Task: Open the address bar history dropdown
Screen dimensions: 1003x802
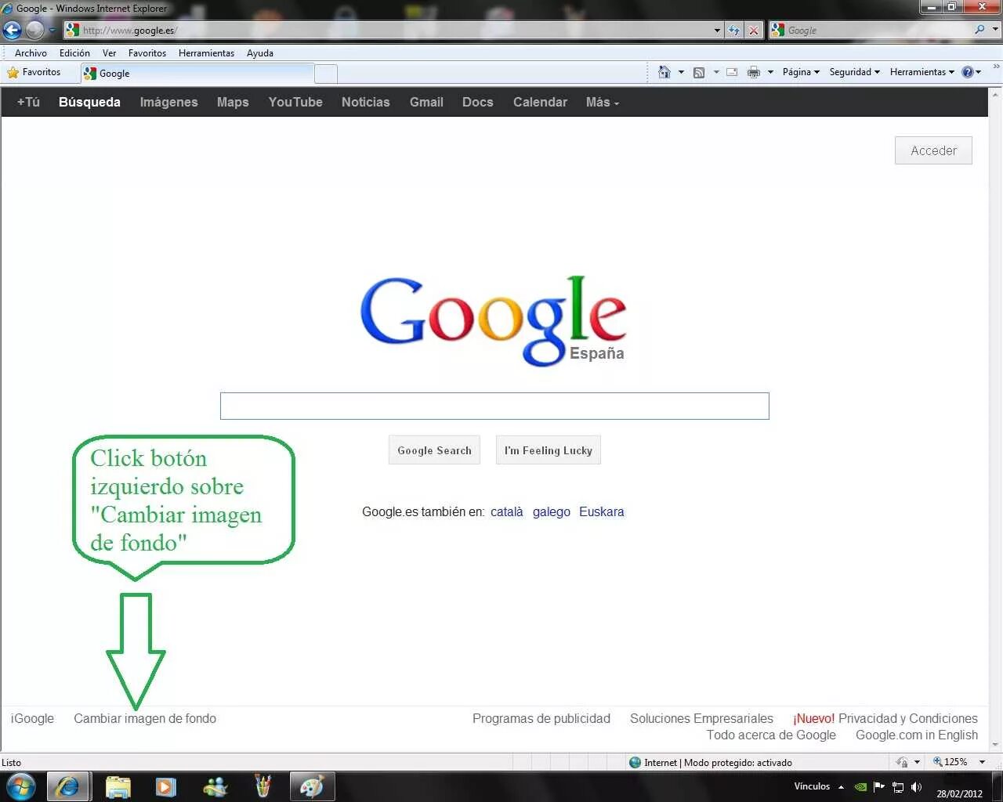Action: click(x=717, y=31)
